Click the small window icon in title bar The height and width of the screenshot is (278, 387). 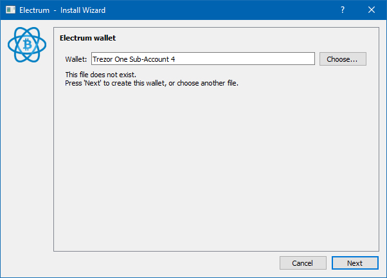point(10,10)
